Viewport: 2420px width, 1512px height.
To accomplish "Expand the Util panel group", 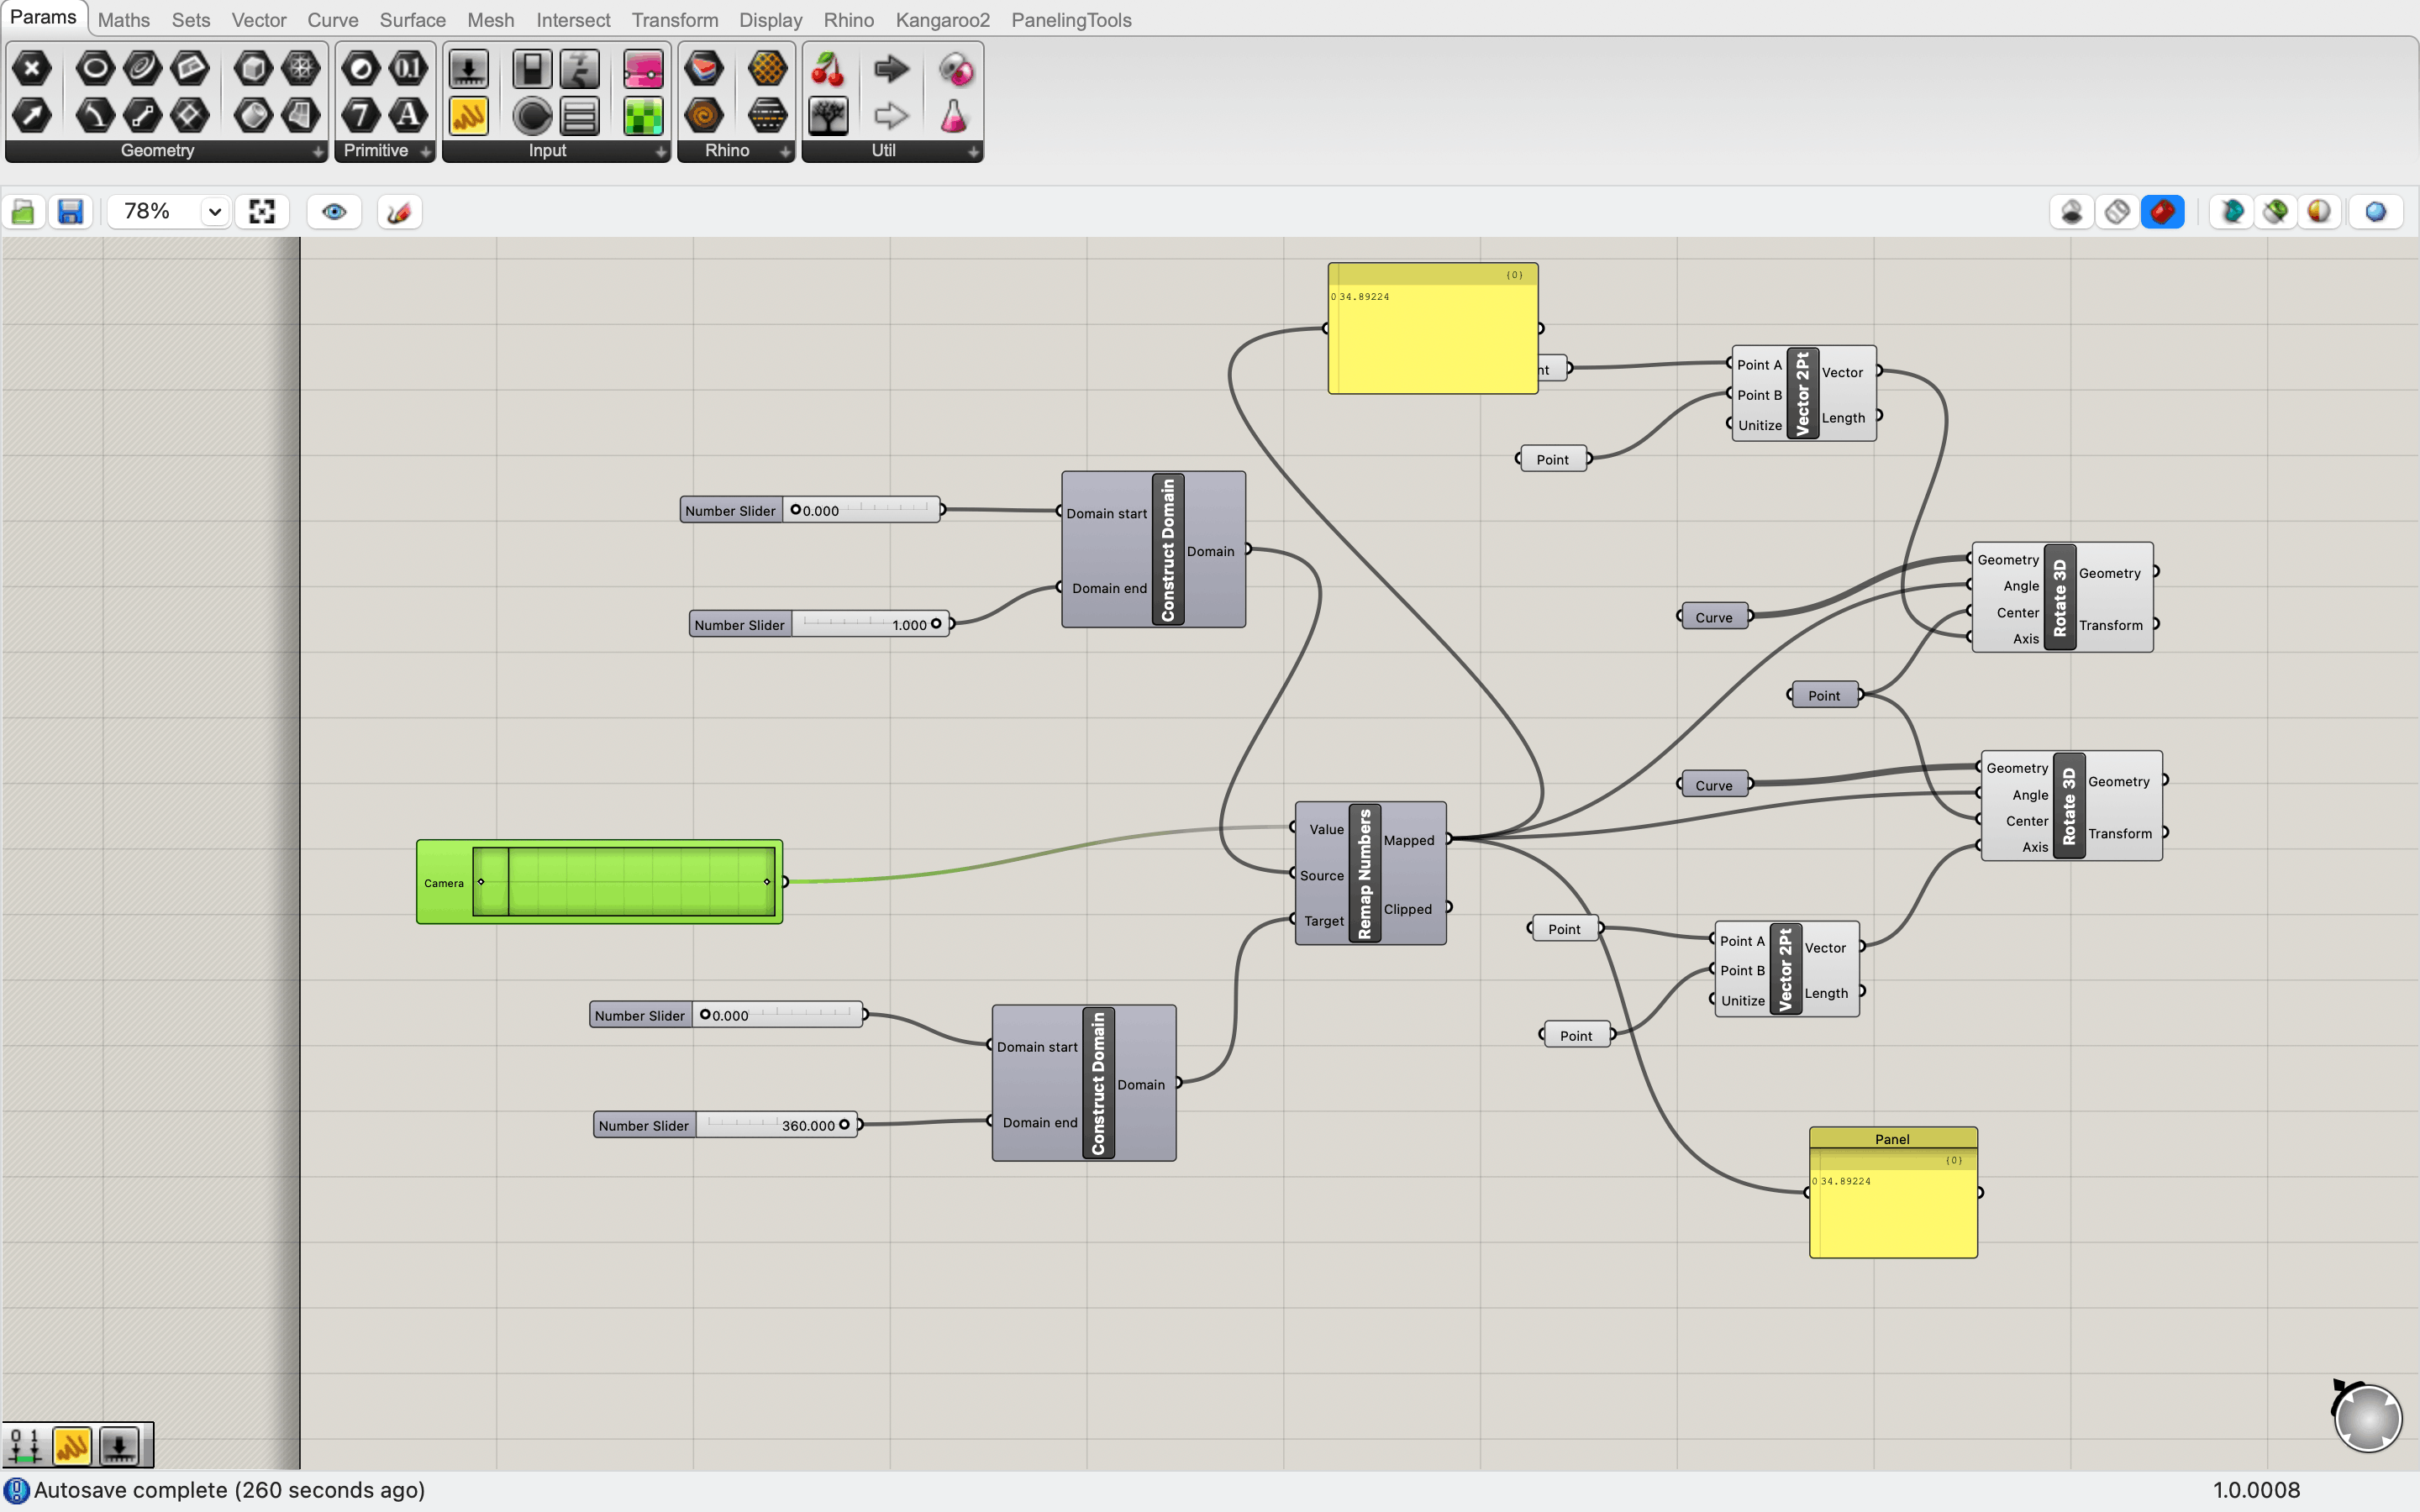I will [x=973, y=151].
